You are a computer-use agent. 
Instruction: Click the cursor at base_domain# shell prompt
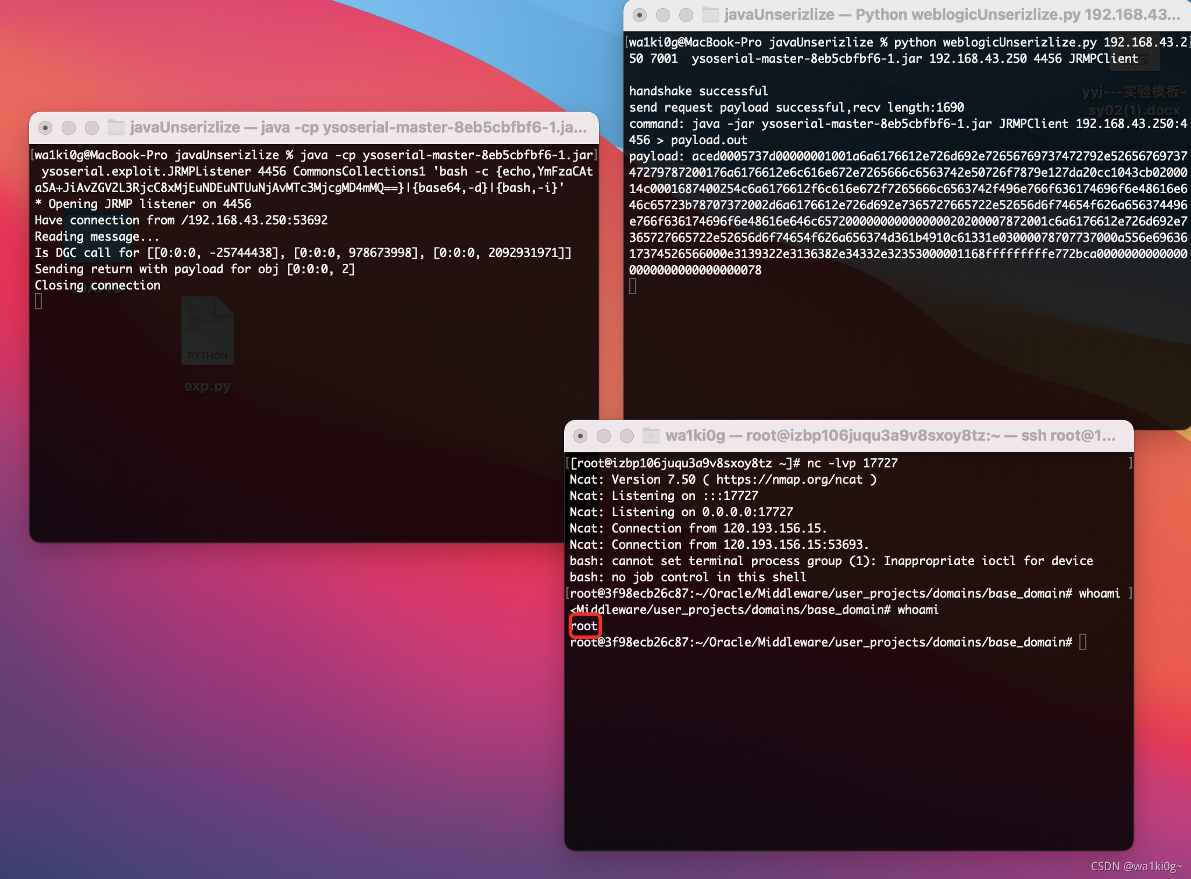tap(1083, 642)
